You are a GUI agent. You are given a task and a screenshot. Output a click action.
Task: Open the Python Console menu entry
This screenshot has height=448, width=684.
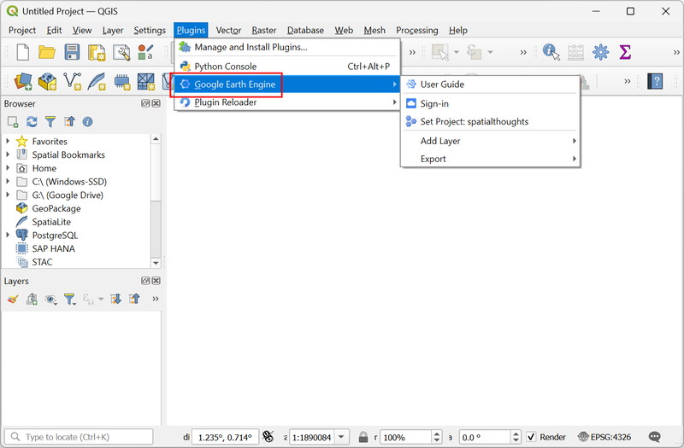click(x=287, y=67)
